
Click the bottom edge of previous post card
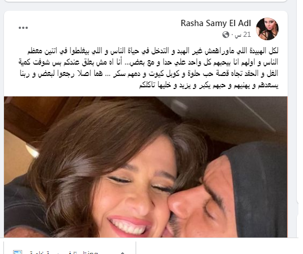[x=146, y=1]
